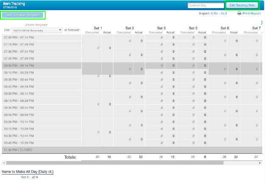
Task: Click Save Actual as Template button
Action: click(x=22, y=15)
